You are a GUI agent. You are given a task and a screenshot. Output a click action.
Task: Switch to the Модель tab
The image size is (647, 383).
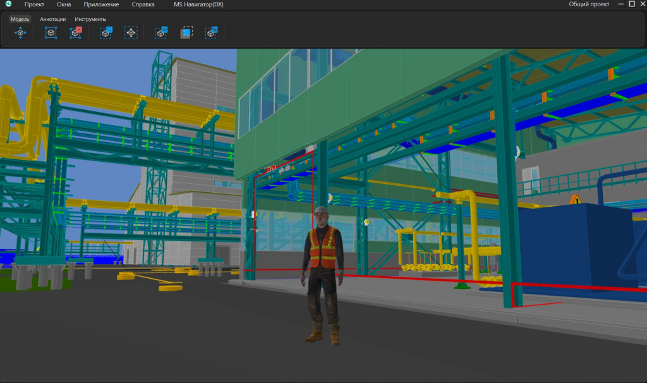[x=20, y=19]
